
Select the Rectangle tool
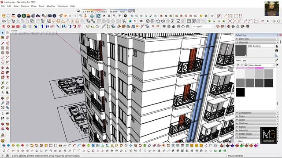3,48
